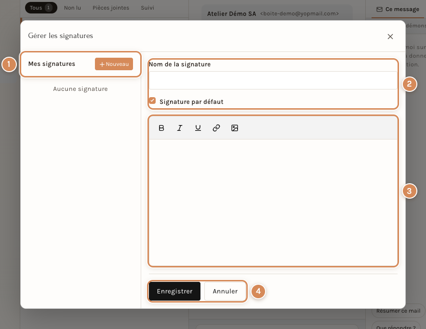Open the Pièces jointes tab
This screenshot has width=426, height=329.
(x=111, y=8)
